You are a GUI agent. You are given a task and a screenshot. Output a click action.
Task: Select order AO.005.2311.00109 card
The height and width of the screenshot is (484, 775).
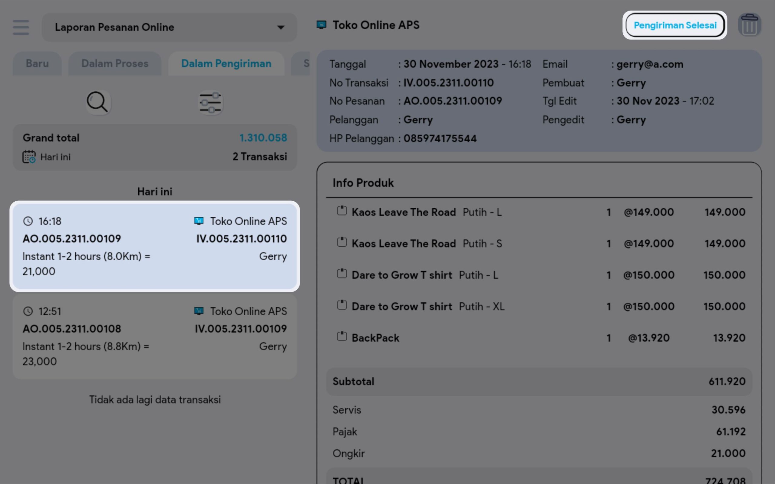click(154, 246)
